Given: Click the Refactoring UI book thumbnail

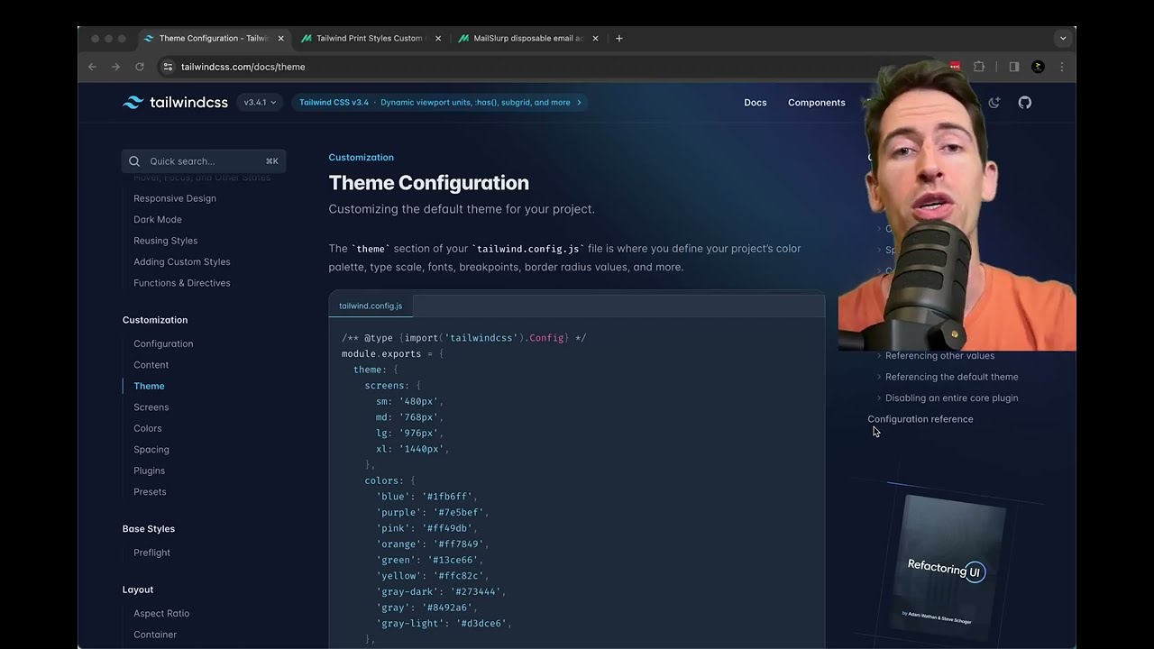Looking at the screenshot, I should click(x=947, y=568).
